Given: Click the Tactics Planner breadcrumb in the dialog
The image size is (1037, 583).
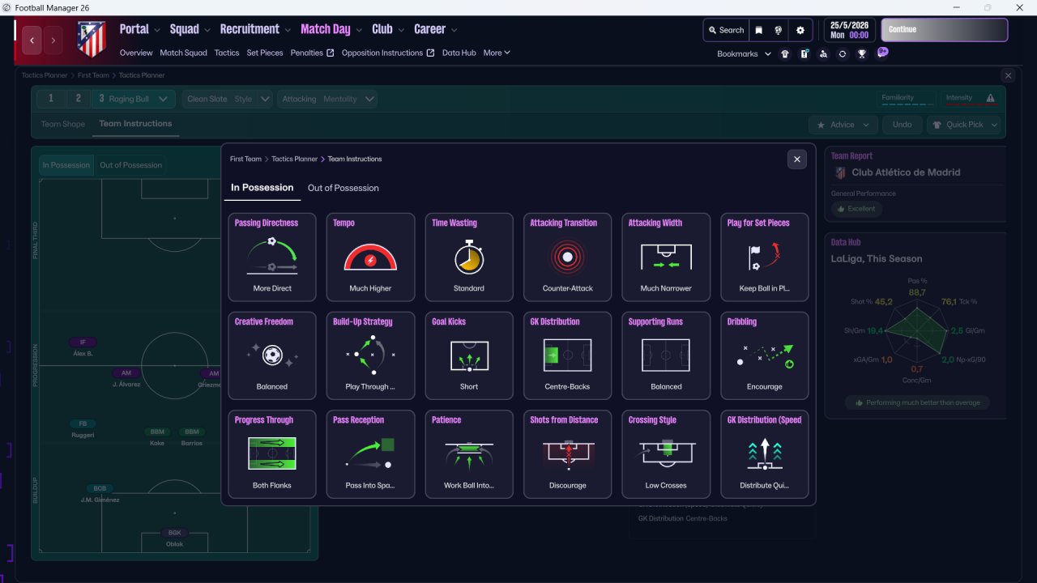Looking at the screenshot, I should click(294, 159).
